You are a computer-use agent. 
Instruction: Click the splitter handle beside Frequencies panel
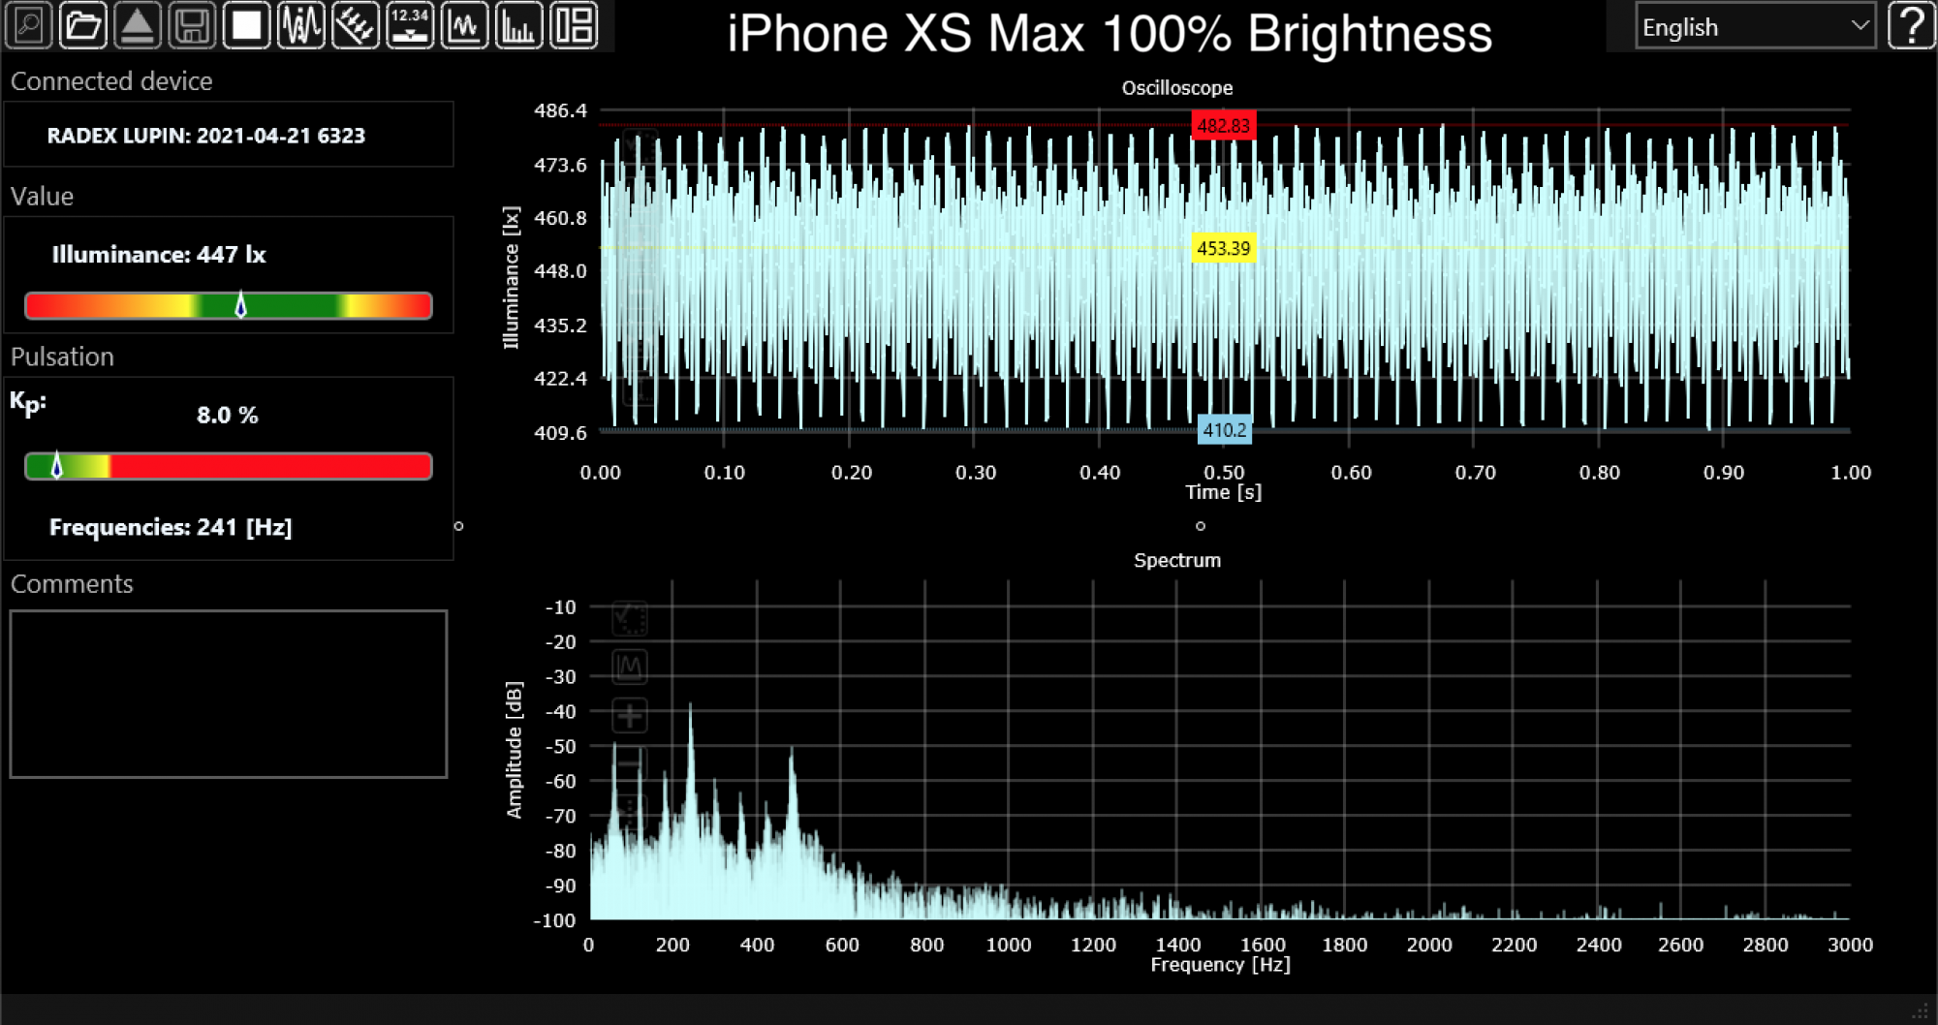tap(458, 526)
